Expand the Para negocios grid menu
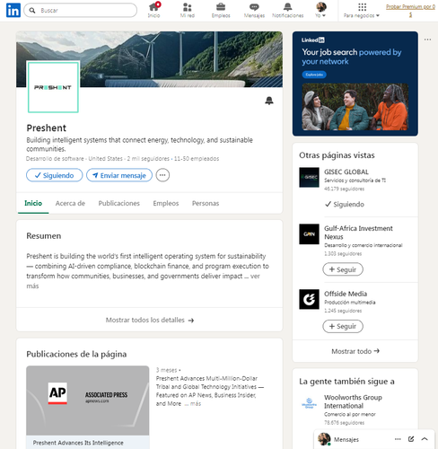Viewport: 438px width, 449px height. [x=362, y=10]
